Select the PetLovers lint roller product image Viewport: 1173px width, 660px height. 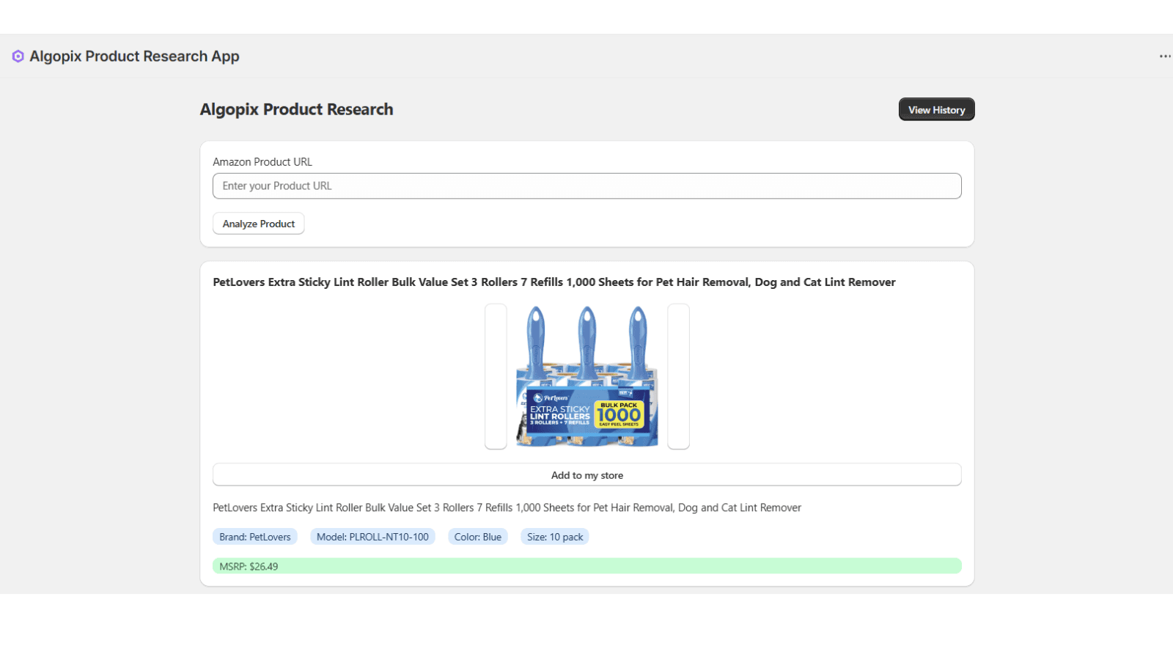(x=586, y=376)
